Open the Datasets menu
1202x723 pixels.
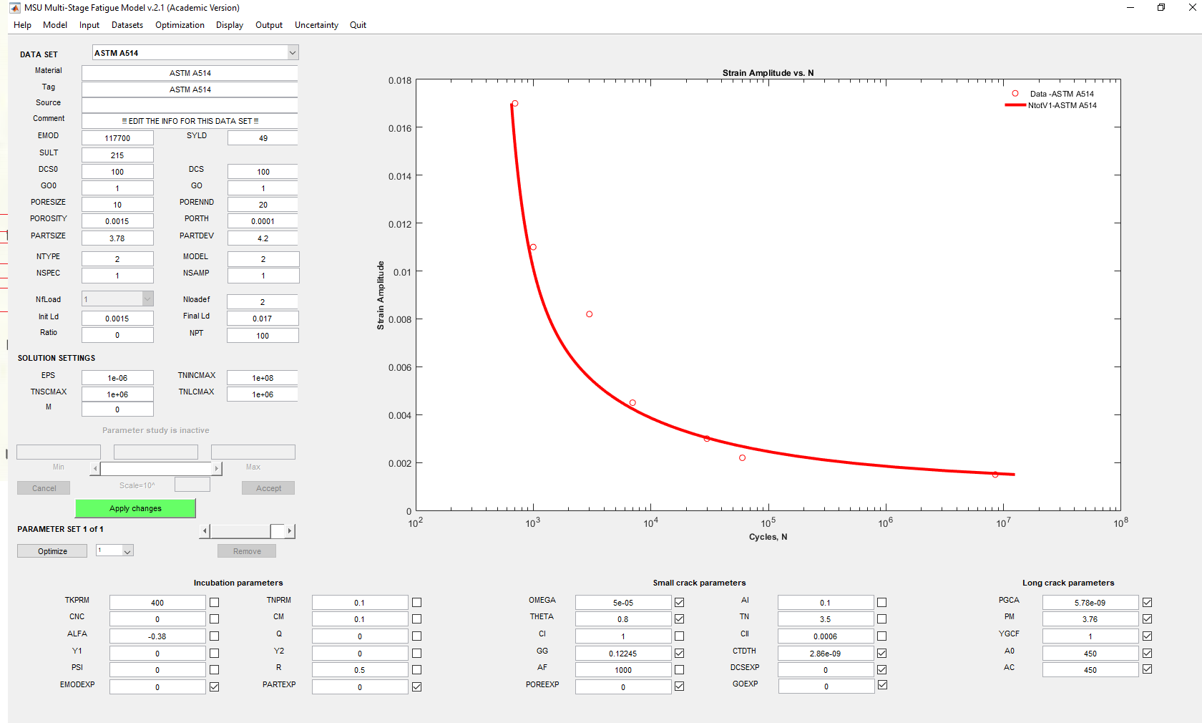point(127,25)
